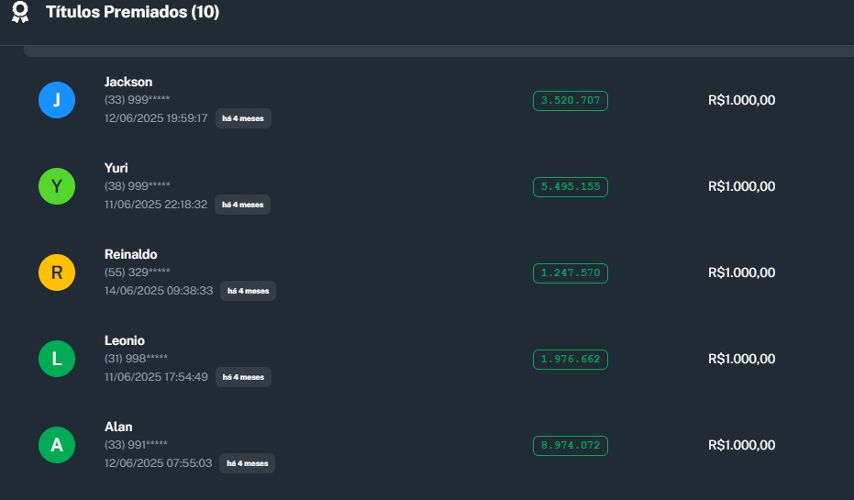Click the "há 4 meses" tag under Alan
Image resolution: width=854 pixels, height=500 pixels.
click(247, 463)
